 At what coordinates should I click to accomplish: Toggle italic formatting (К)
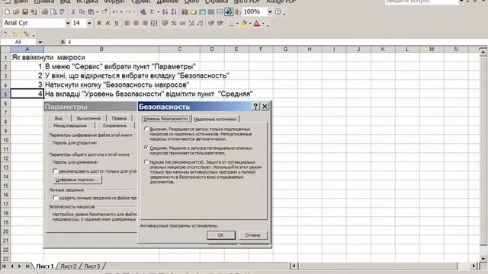tap(108, 24)
